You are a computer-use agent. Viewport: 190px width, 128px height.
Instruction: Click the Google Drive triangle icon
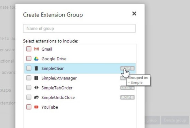[x=36, y=58]
